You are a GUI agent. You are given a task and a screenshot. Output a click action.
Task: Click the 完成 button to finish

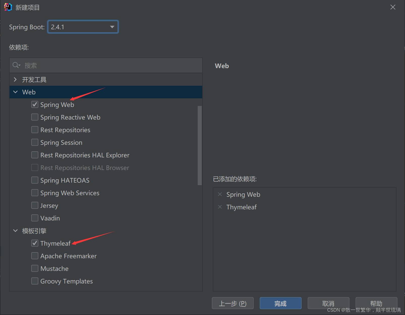280,303
